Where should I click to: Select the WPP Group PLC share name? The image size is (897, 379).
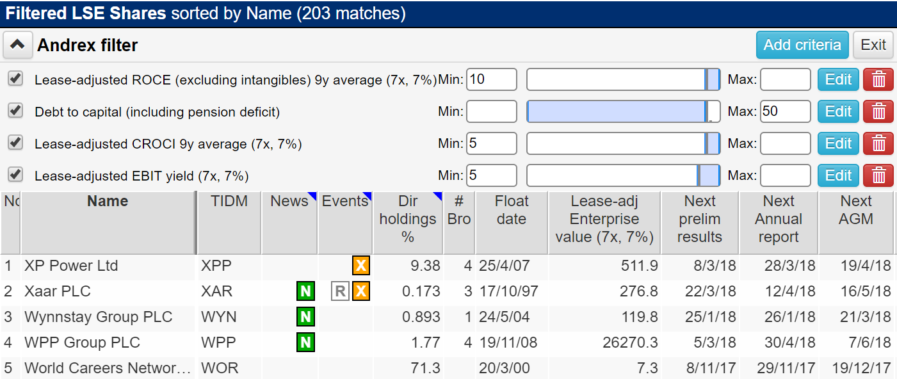pyautogui.click(x=82, y=343)
